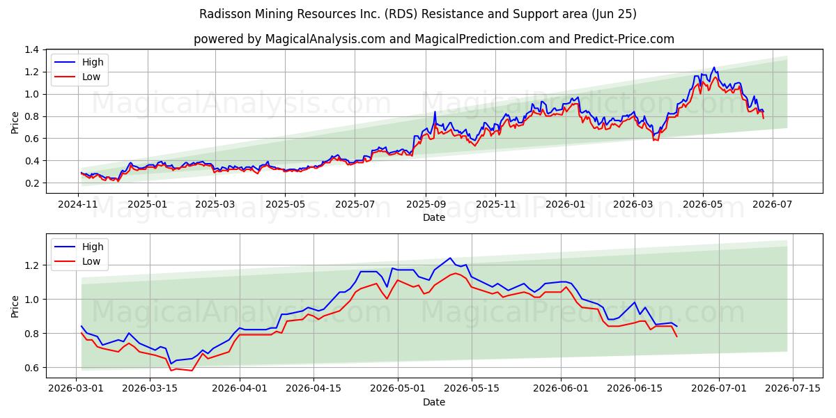Screen dimensions: 836x418
Task: Click the 2024-11 tick label on top chart
Action: point(78,205)
